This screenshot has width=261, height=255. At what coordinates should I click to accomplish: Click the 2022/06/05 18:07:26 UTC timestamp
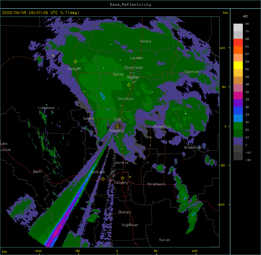(x=30, y=13)
